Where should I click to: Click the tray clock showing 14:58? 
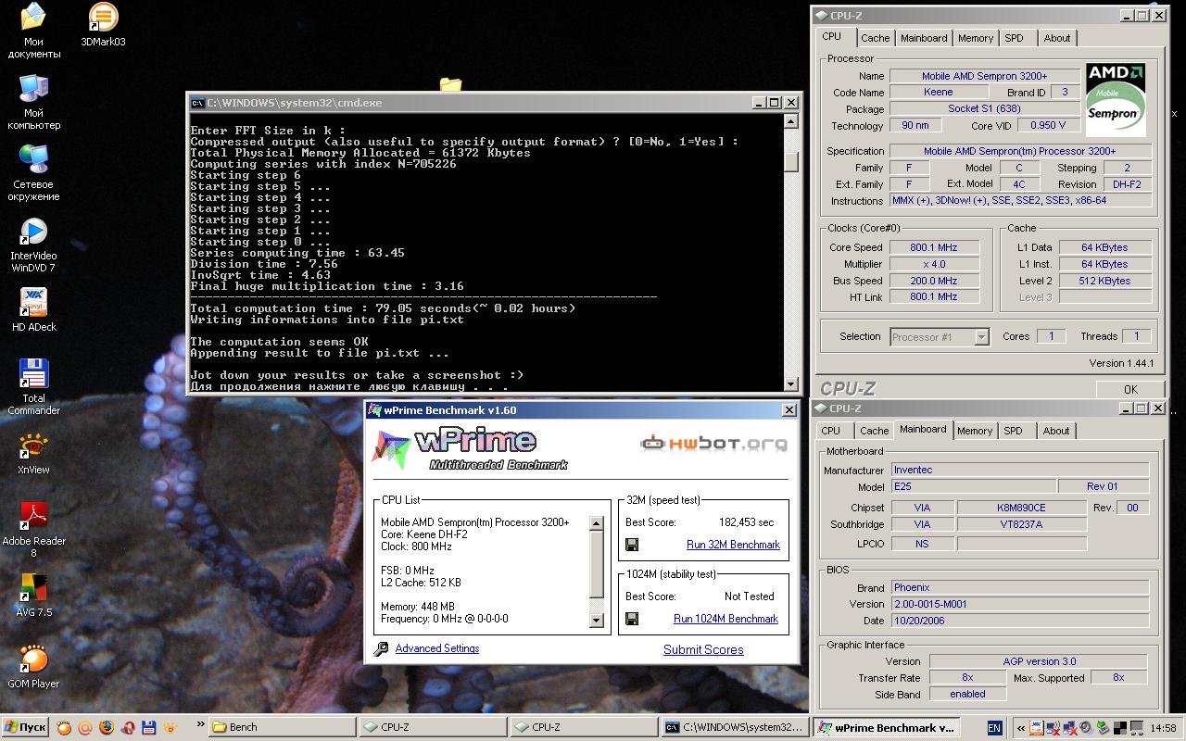(1163, 729)
